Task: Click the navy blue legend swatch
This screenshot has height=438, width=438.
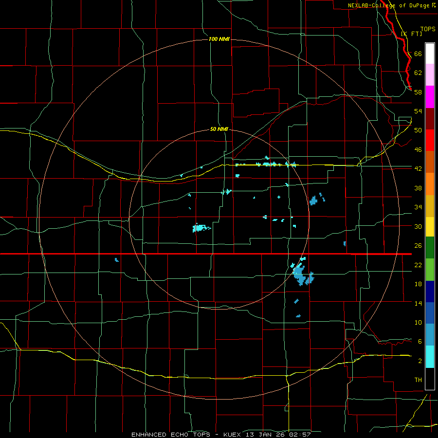Action: (430, 292)
